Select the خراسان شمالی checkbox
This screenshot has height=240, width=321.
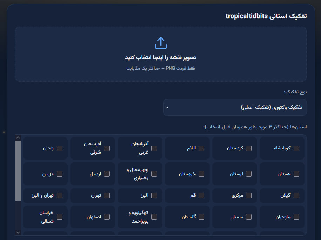pyautogui.click(x=60, y=217)
